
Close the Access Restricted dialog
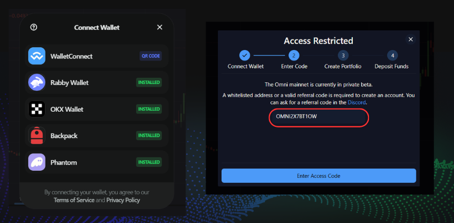tap(411, 39)
